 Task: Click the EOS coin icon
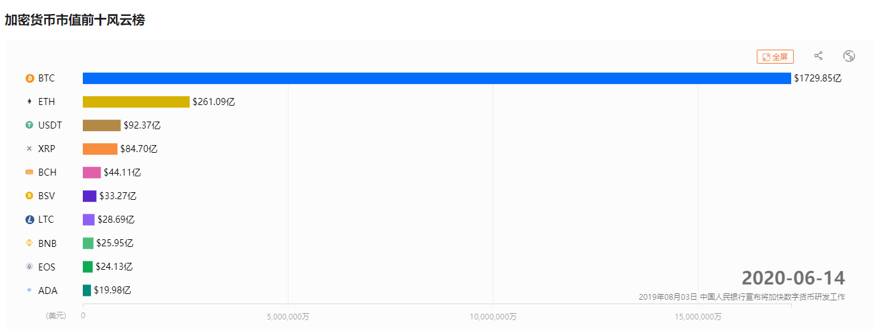click(x=29, y=267)
